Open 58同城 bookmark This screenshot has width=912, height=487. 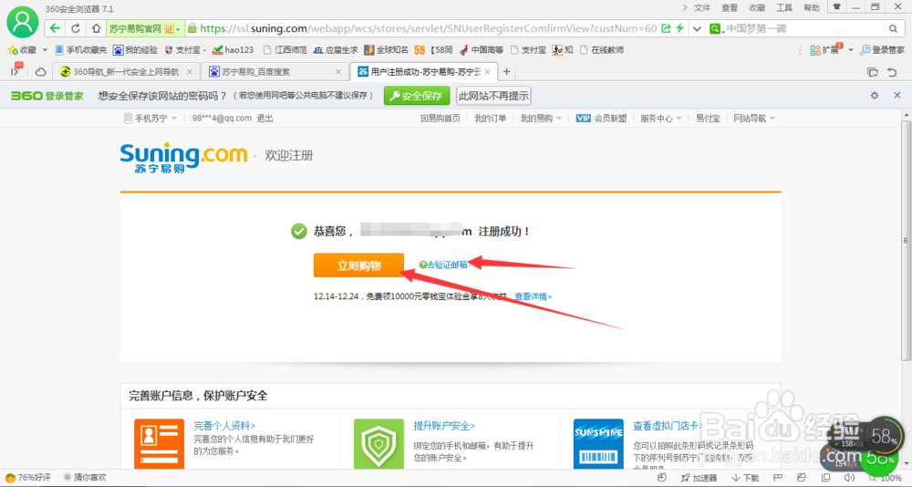pos(433,50)
